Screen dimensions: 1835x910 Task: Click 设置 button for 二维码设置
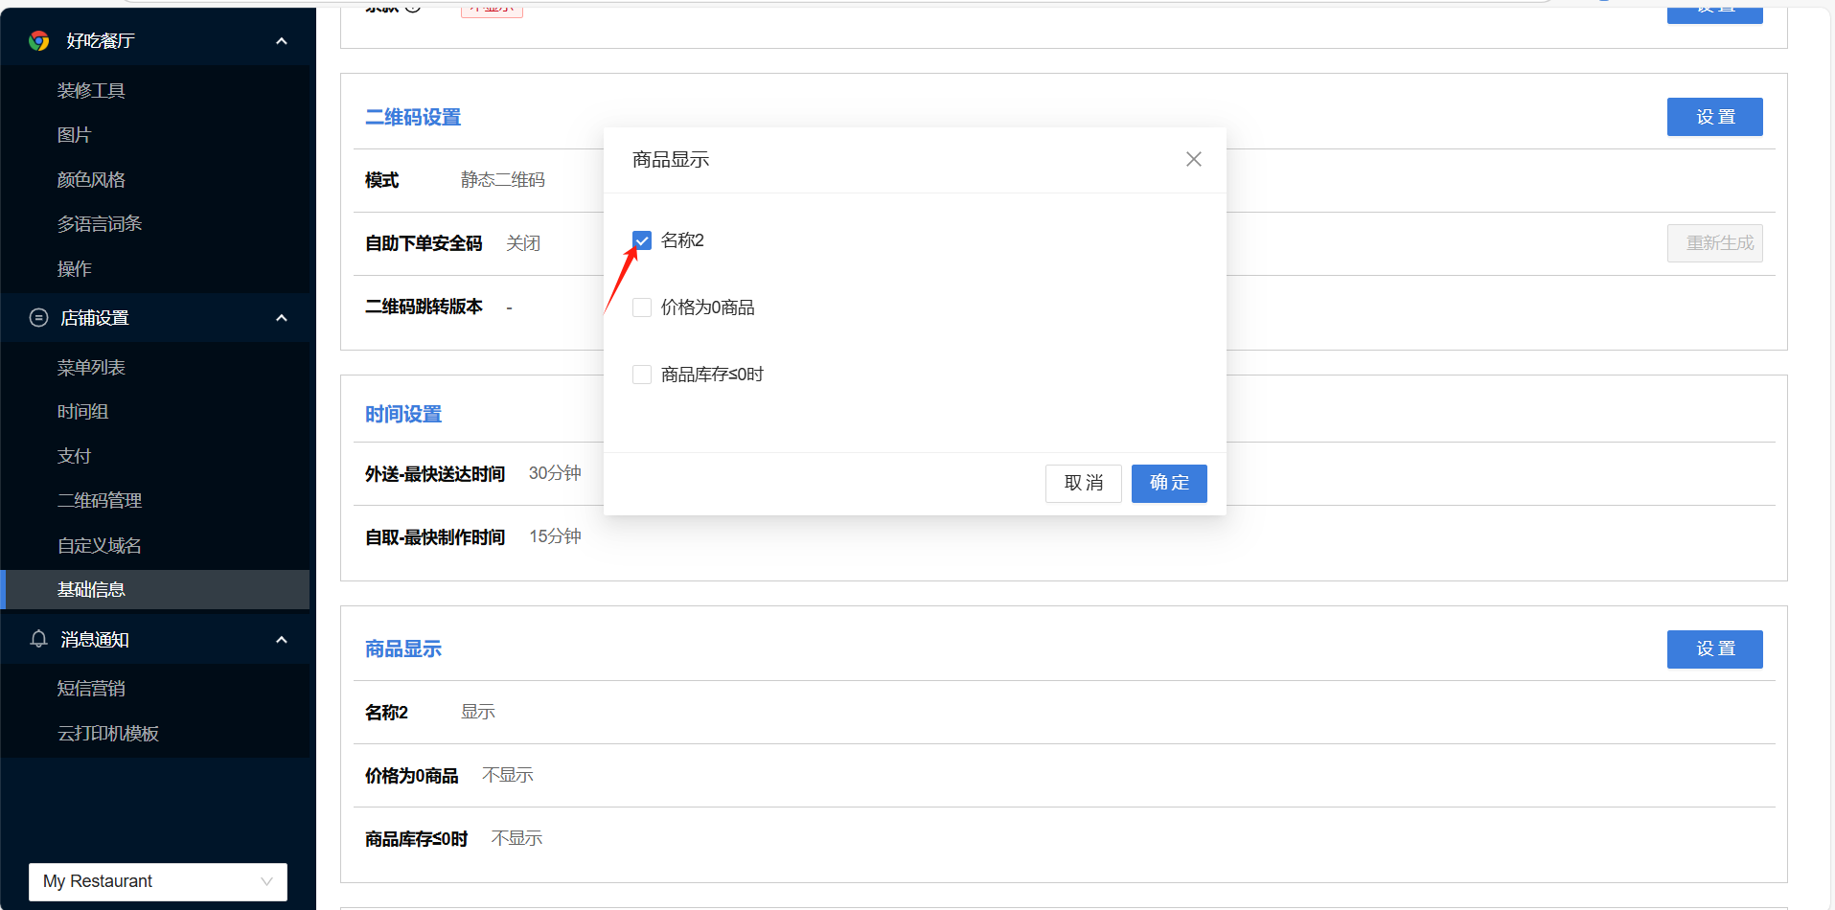click(x=1715, y=117)
